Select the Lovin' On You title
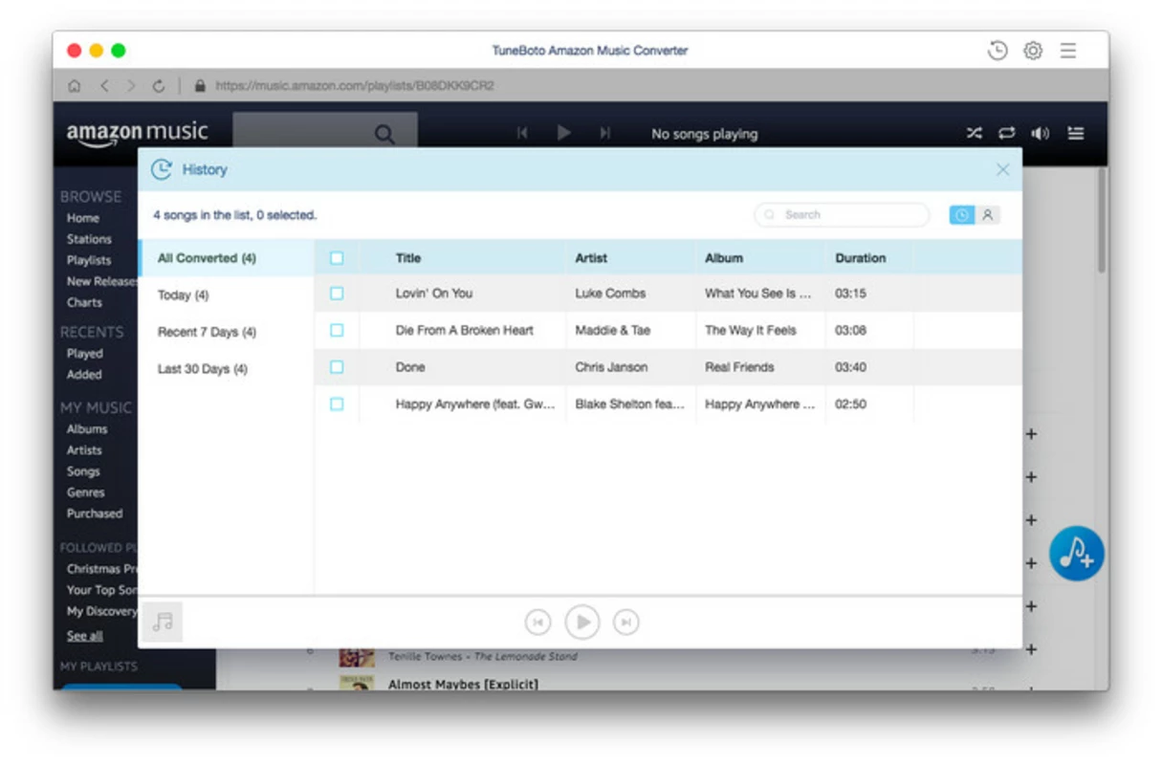1162x765 pixels. (x=434, y=294)
